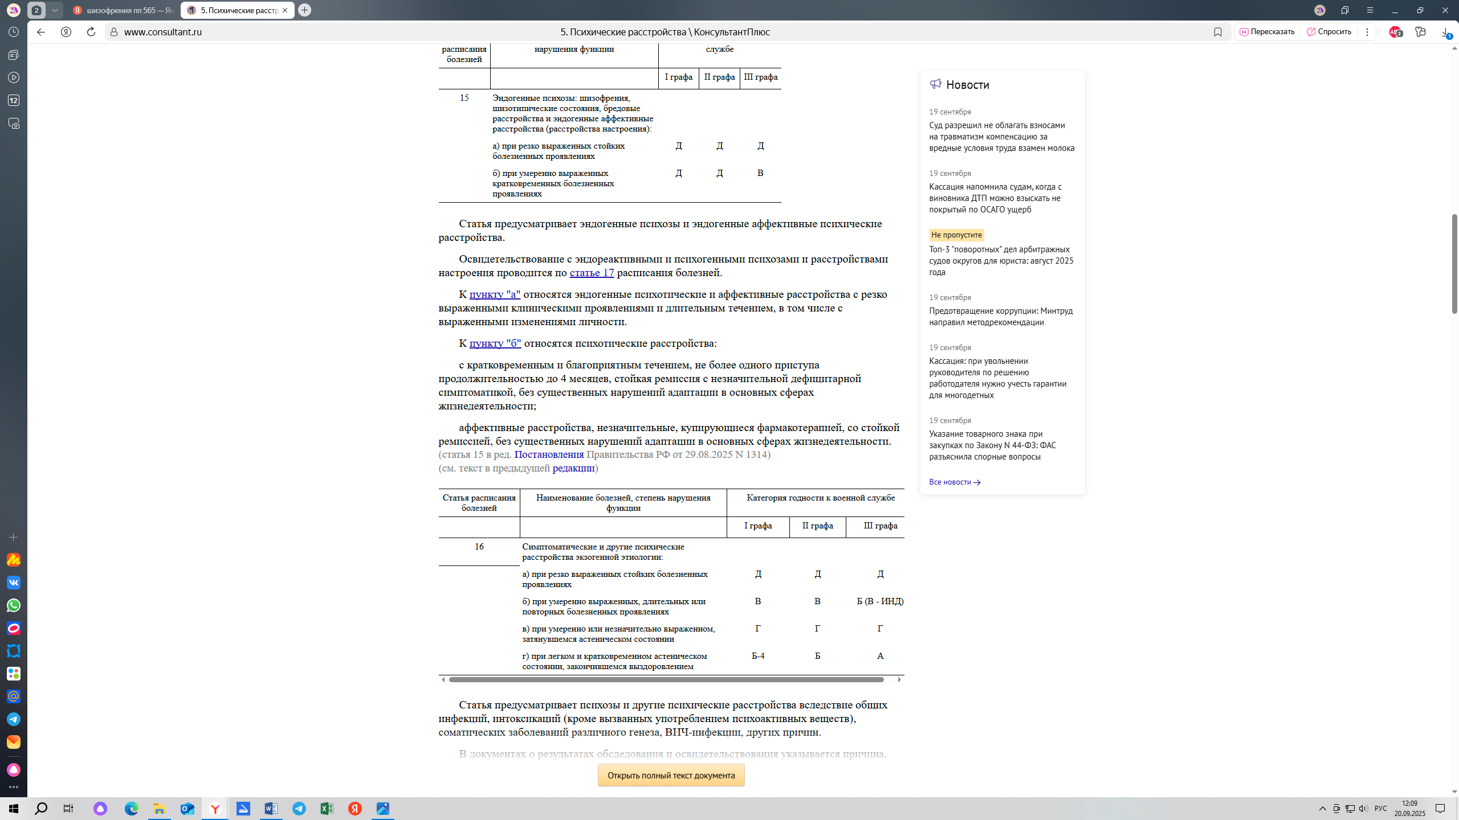Open Excel from taskbar
The height and width of the screenshot is (820, 1459).
pos(327,809)
